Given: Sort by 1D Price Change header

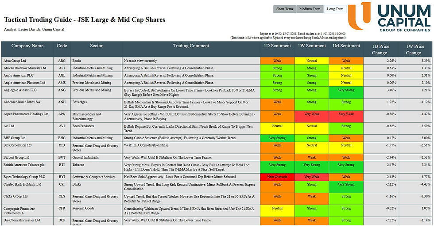Looking at the screenshot, I should tap(380, 49).
